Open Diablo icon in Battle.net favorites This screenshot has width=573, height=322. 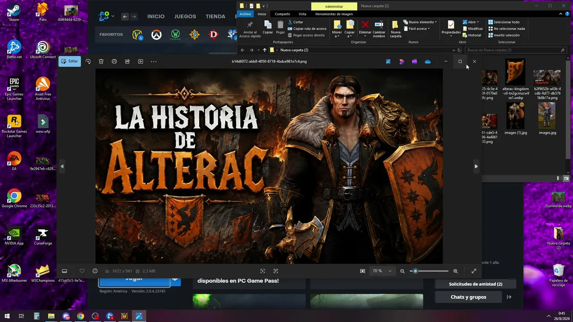[214, 34]
